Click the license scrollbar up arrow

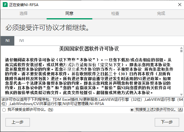tap(181, 48)
